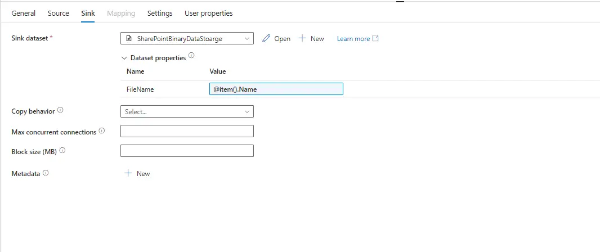Click the Max concurrent connections input field
The width and height of the screenshot is (600, 252).
187,131
